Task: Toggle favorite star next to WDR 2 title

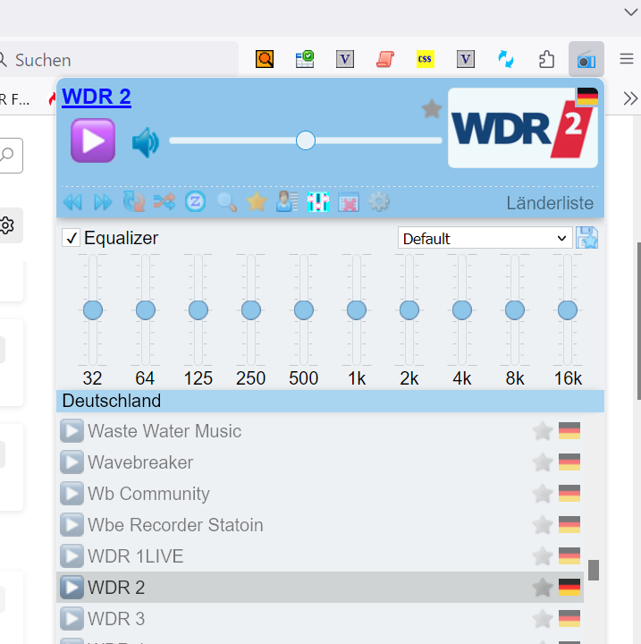Action: pos(432,109)
